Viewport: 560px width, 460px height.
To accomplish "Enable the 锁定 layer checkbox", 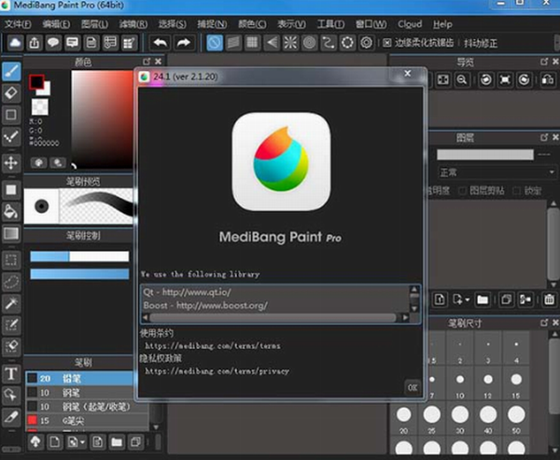I will pos(515,190).
